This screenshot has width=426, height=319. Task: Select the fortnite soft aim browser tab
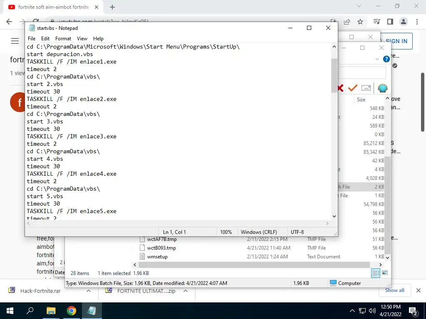click(53, 7)
